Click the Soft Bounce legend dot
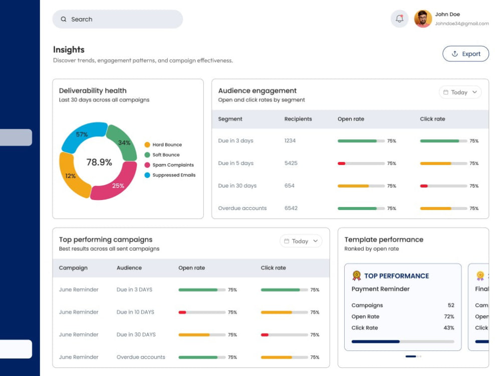Image resolution: width=501 pixels, height=376 pixels. (x=147, y=155)
